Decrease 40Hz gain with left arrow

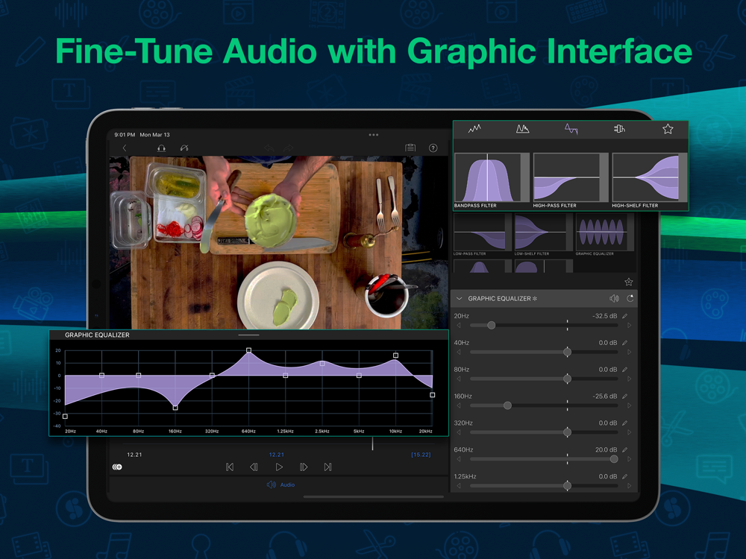[x=459, y=353]
